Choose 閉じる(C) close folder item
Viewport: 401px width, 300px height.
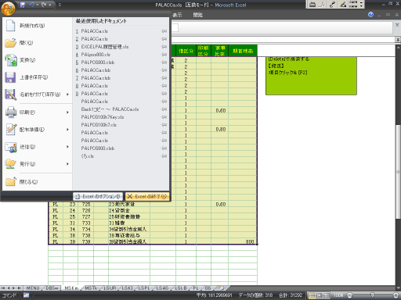(x=38, y=182)
